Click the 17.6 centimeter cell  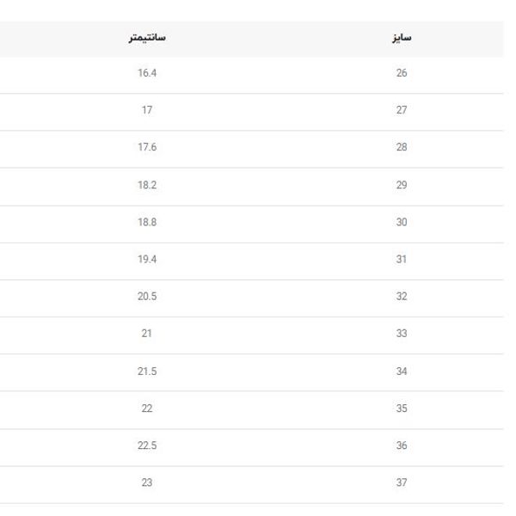tap(147, 148)
